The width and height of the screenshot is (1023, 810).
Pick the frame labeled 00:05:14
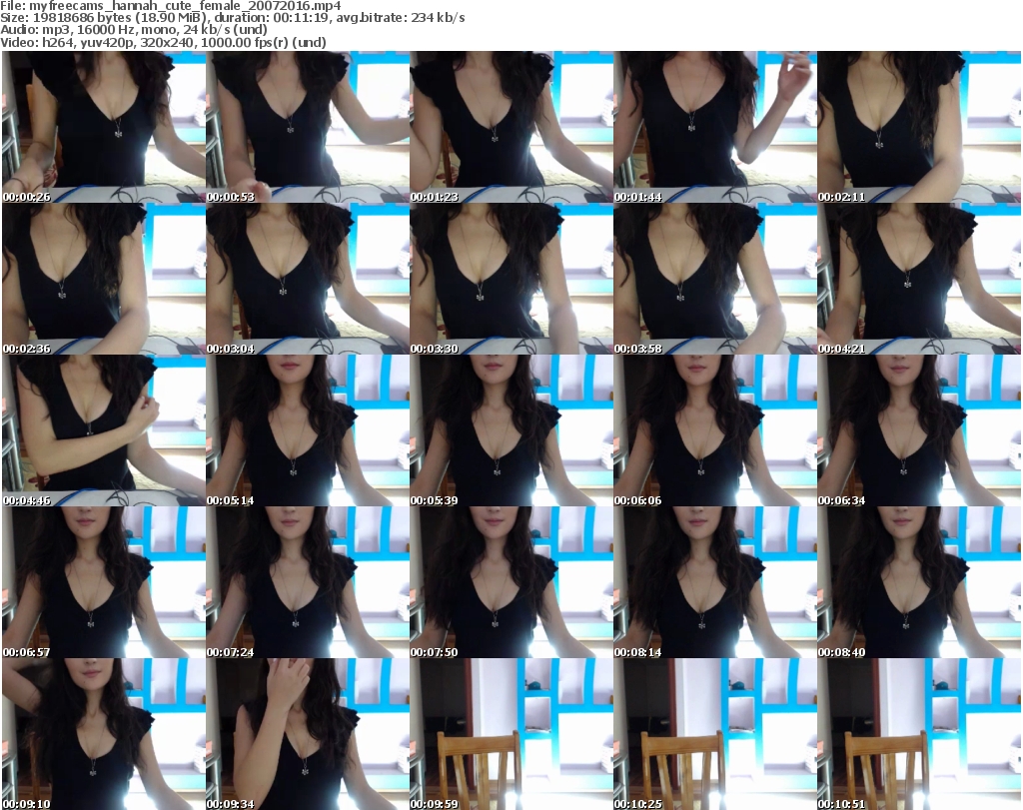[x=308, y=431]
